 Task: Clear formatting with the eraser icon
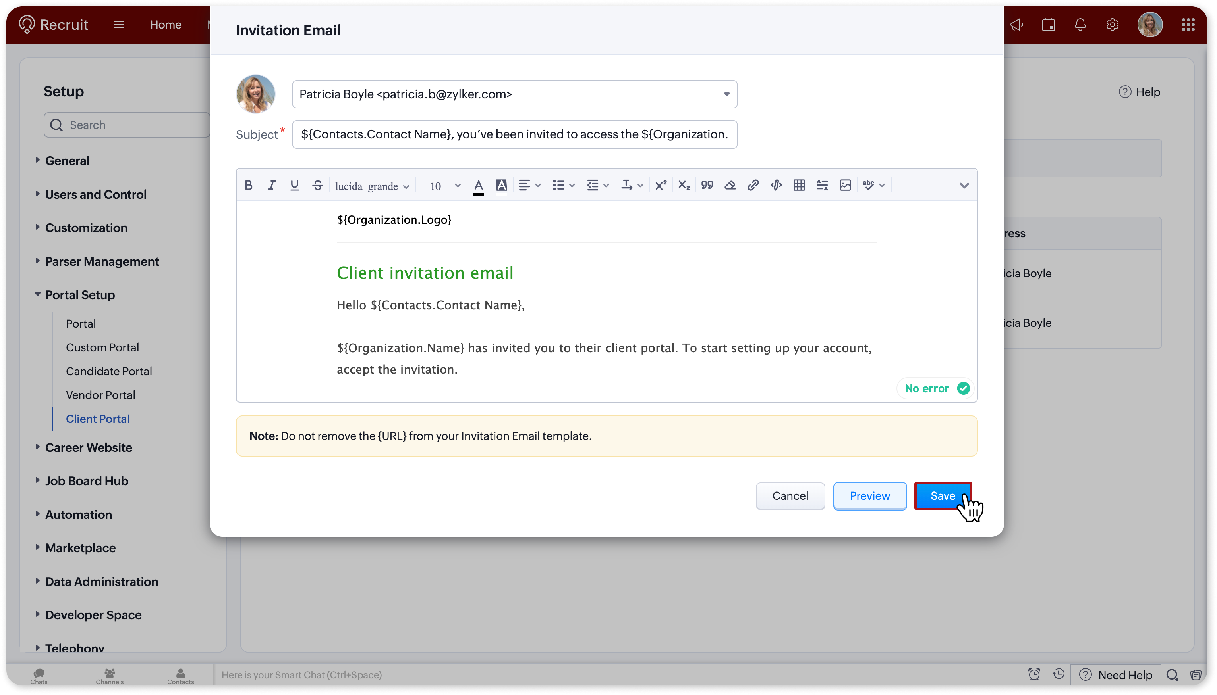pos(730,185)
